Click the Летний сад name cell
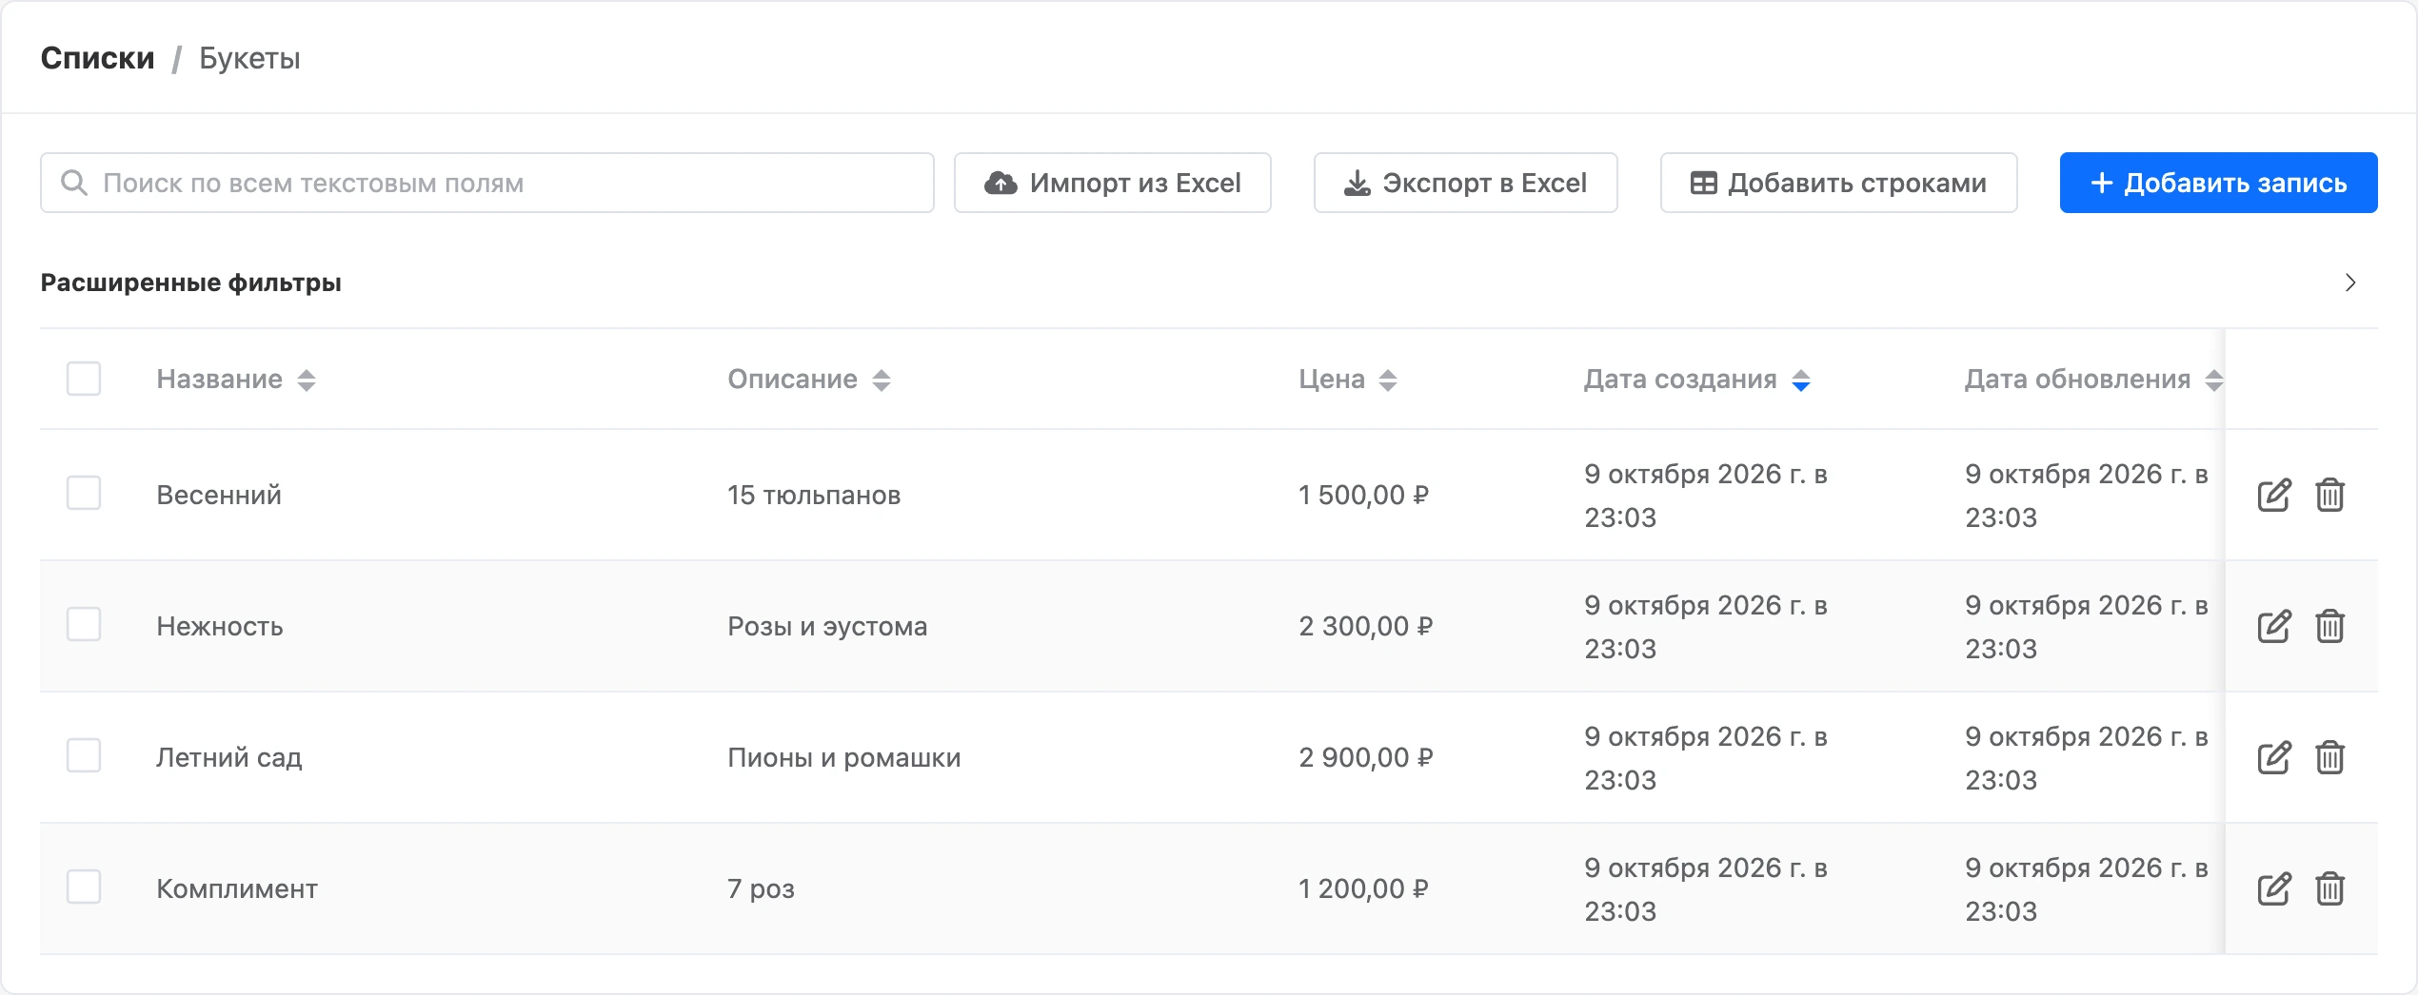The width and height of the screenshot is (2418, 995). pyautogui.click(x=229, y=757)
